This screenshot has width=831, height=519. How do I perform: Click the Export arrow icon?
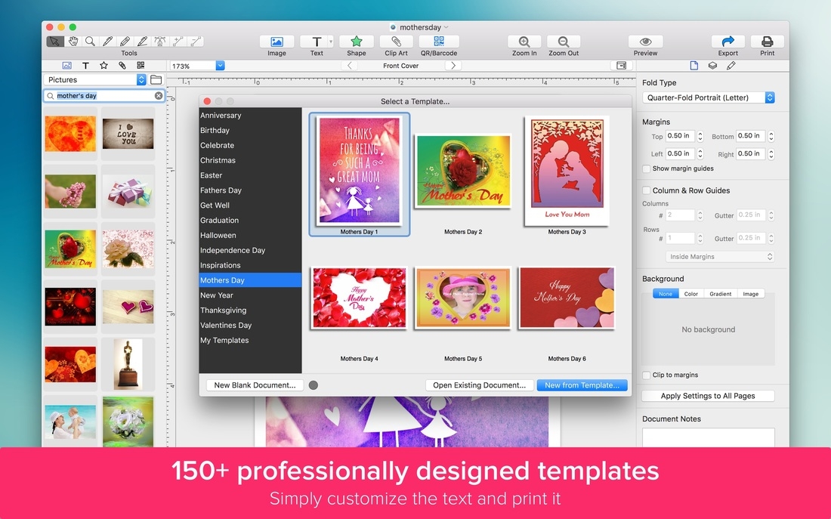[x=728, y=42]
